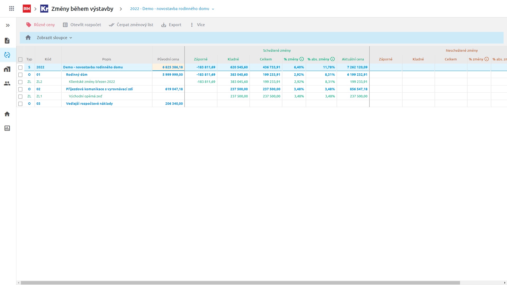Open the users group icon in sidebar
Viewport: 507px width, 285px height.
point(7,83)
